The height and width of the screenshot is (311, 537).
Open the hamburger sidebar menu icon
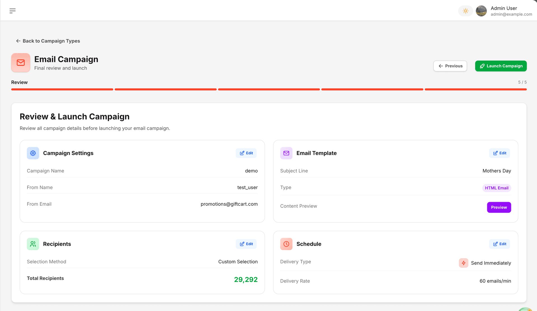tap(12, 11)
